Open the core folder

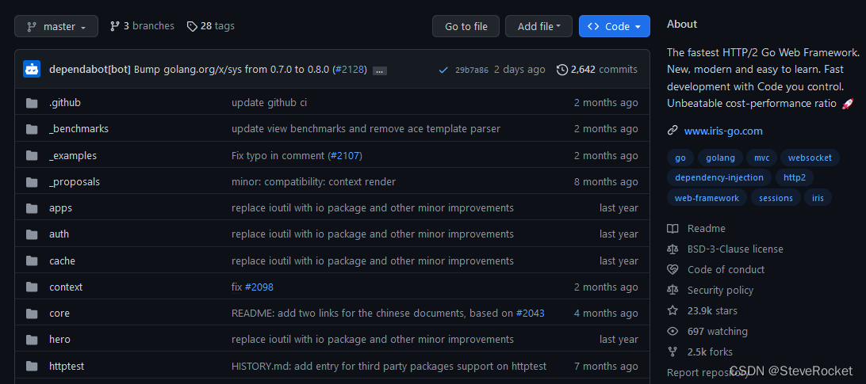59,313
